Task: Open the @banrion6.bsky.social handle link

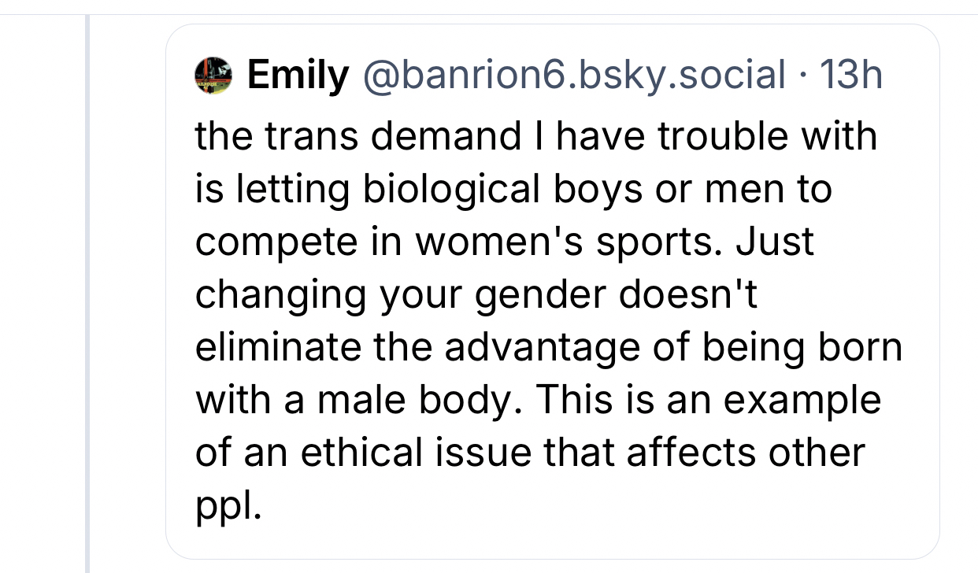Action: pyautogui.click(x=573, y=76)
